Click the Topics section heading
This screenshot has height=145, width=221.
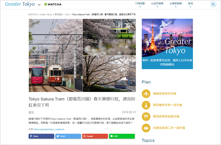148,140
